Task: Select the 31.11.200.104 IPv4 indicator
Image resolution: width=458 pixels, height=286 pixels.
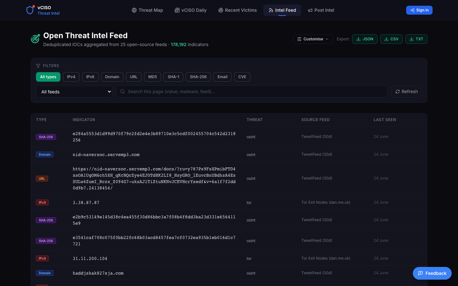Action: (x=90, y=258)
